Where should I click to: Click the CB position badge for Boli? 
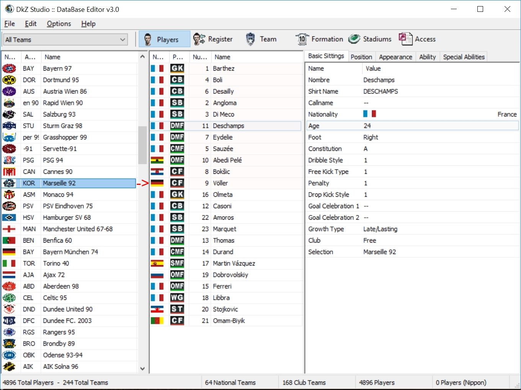177,80
